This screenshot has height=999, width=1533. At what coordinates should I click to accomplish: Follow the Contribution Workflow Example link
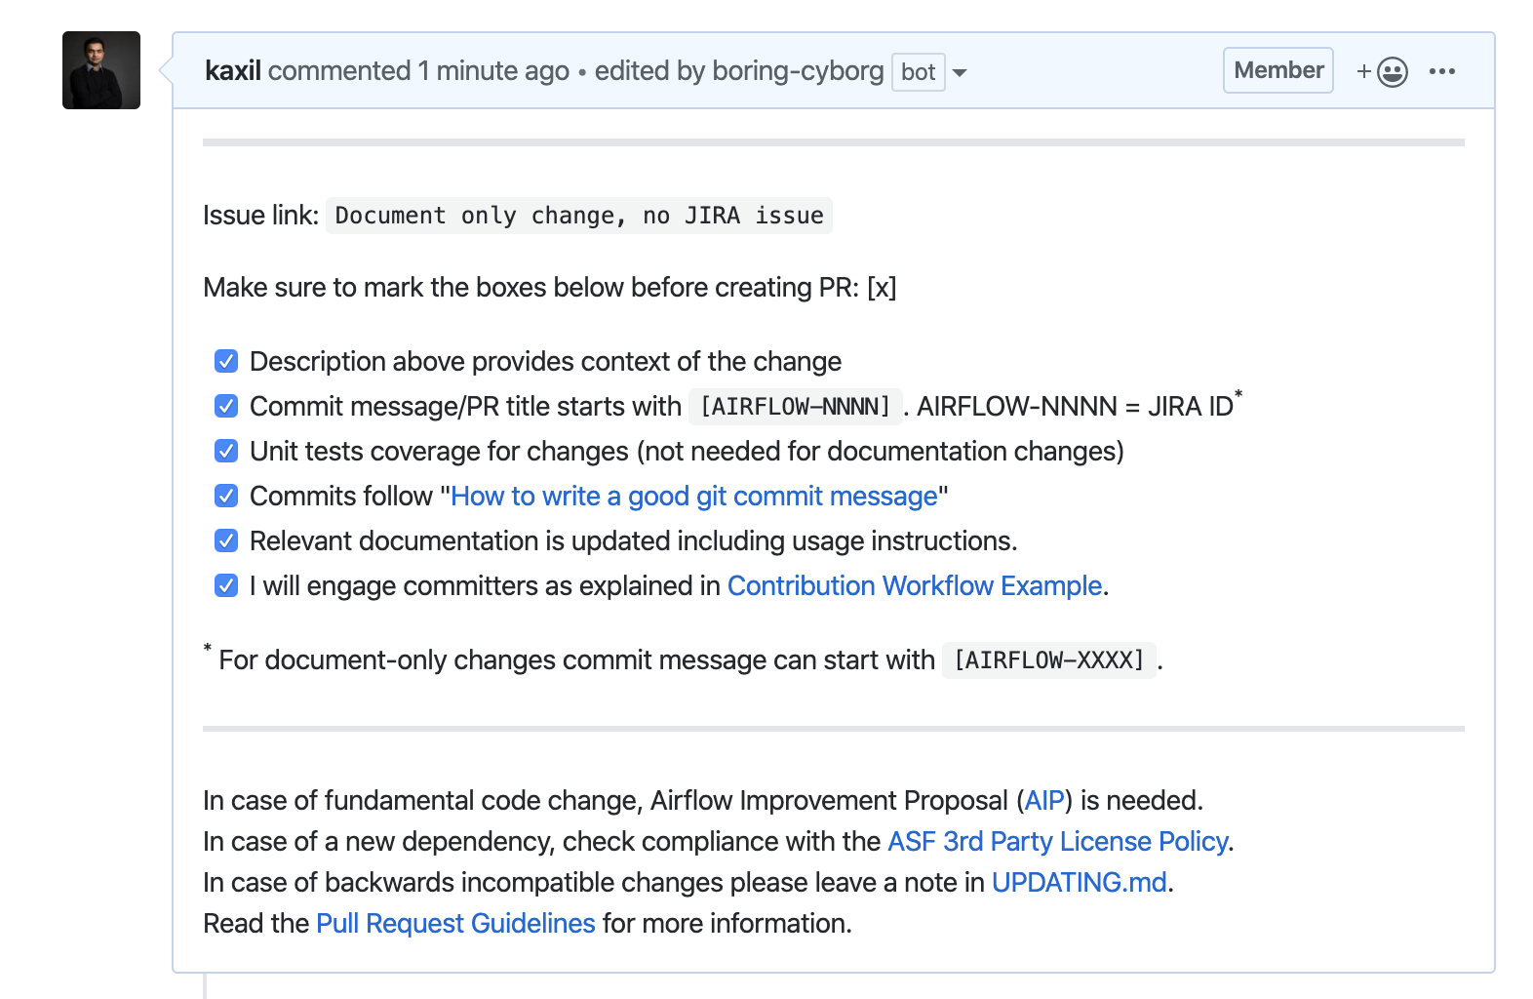(x=914, y=586)
